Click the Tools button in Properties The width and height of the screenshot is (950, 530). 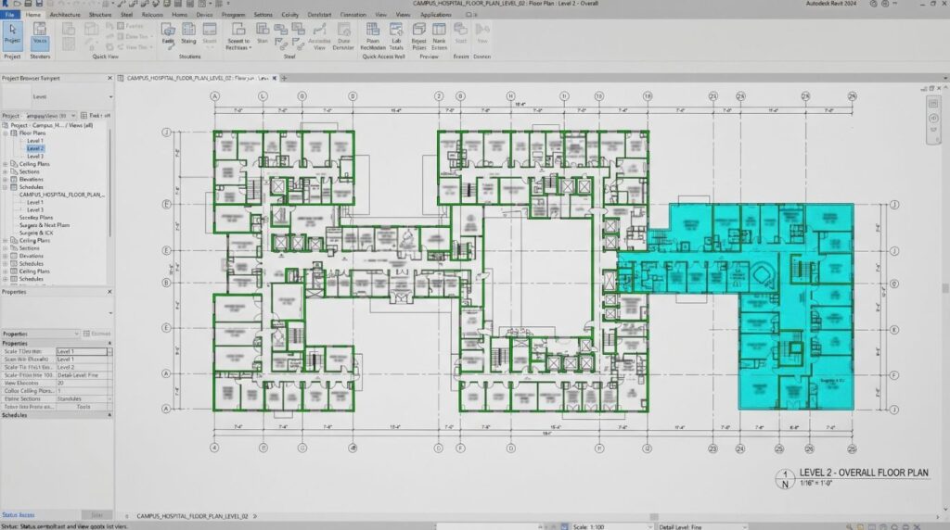[x=83, y=407]
